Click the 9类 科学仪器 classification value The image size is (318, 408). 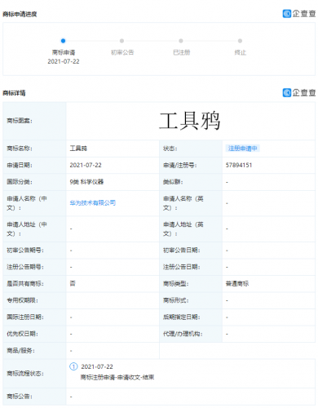click(x=86, y=182)
